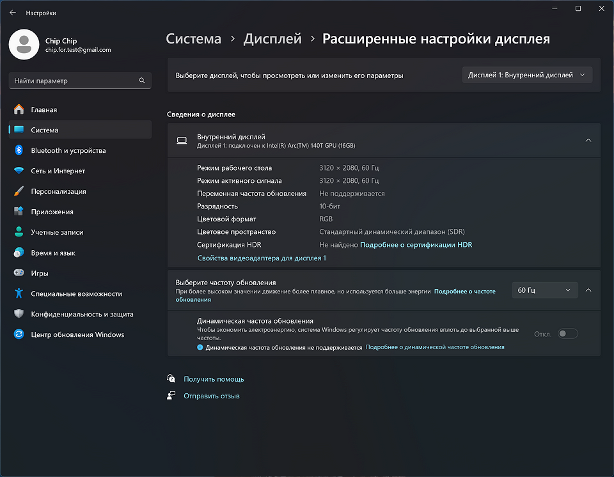Open Специальные возможности accessibility icon

(19, 293)
